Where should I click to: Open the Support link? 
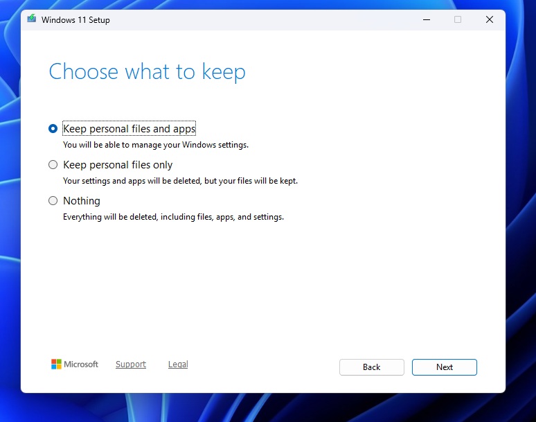click(x=131, y=364)
